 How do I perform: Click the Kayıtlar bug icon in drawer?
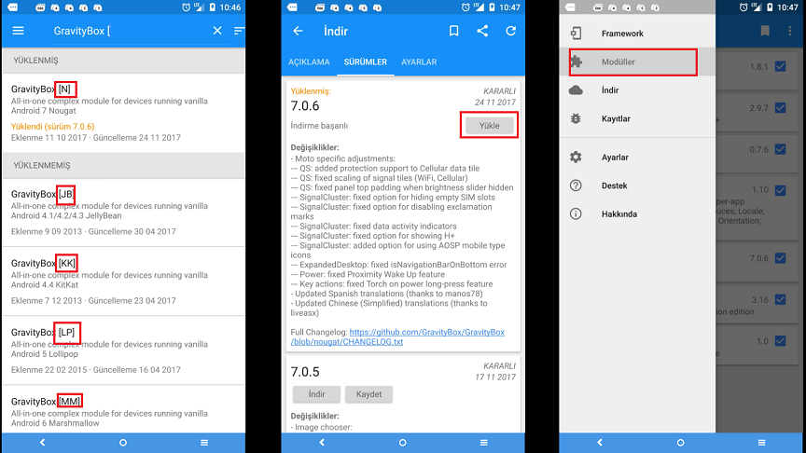pos(576,118)
